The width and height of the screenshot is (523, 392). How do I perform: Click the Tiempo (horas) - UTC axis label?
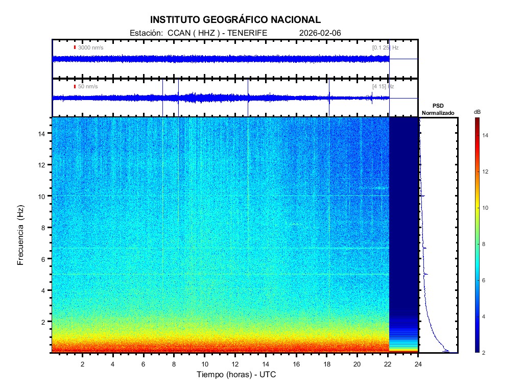point(236,375)
